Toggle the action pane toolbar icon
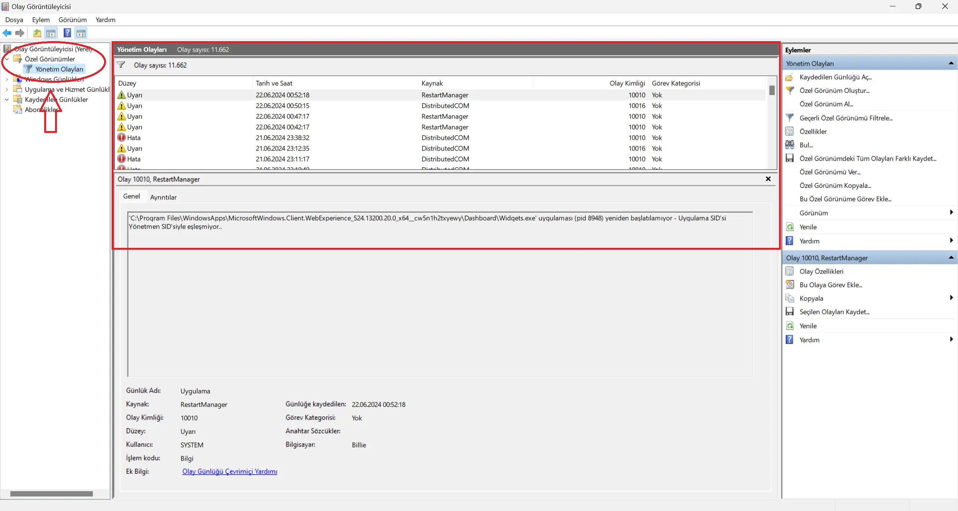 tap(81, 33)
